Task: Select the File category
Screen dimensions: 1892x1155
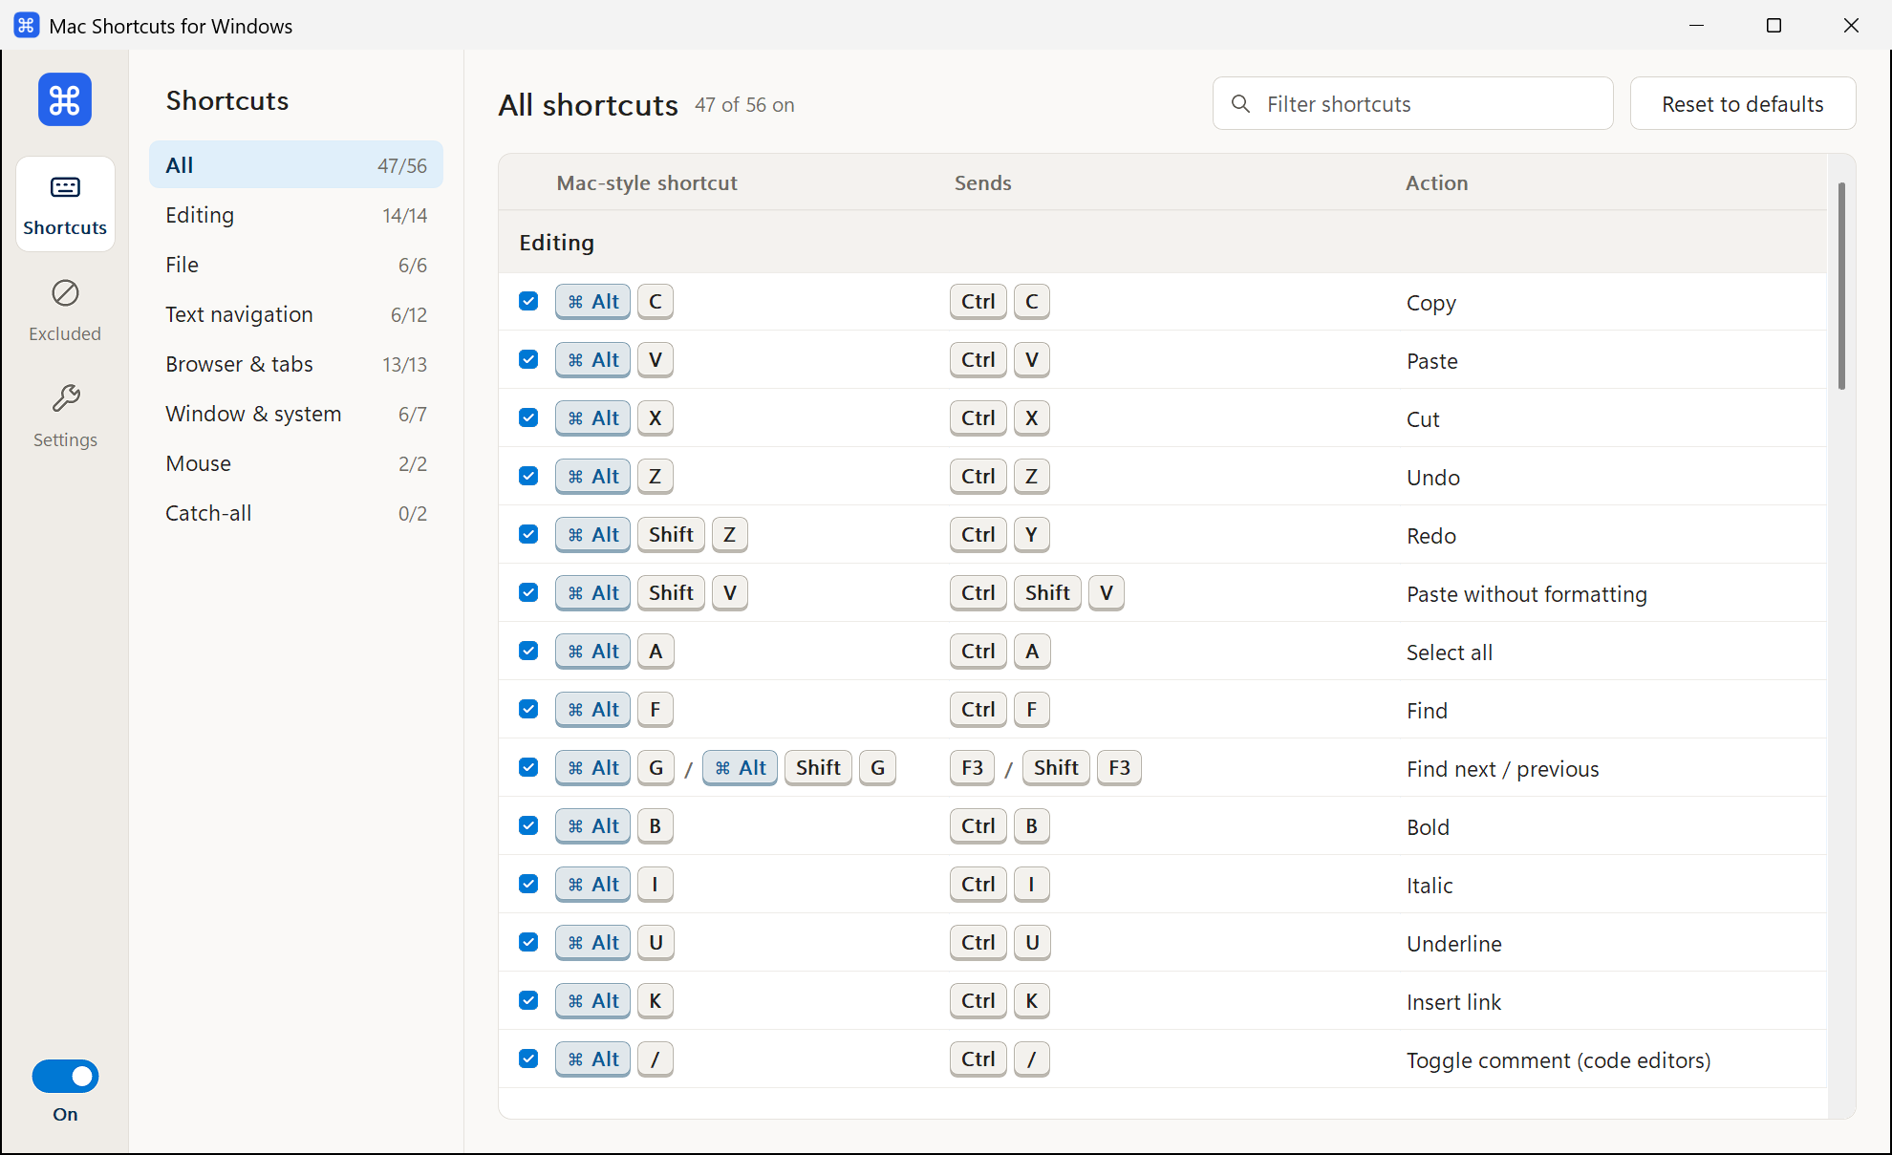Action: click(296, 265)
